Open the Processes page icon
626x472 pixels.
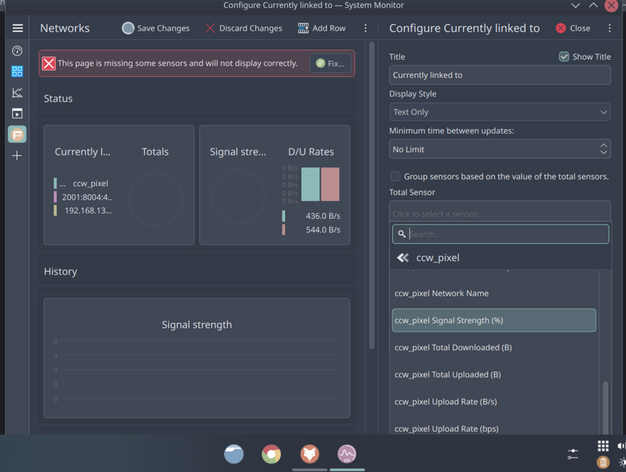tap(17, 114)
